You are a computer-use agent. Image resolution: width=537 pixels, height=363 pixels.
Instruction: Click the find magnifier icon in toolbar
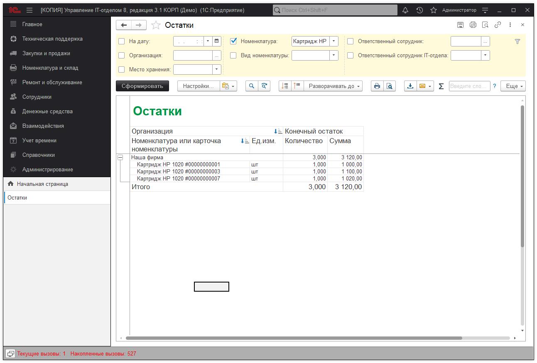251,86
